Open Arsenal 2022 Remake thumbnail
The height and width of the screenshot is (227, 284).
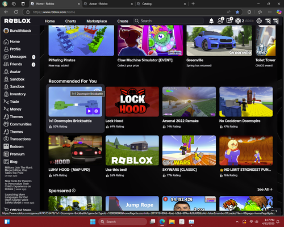[189, 102]
